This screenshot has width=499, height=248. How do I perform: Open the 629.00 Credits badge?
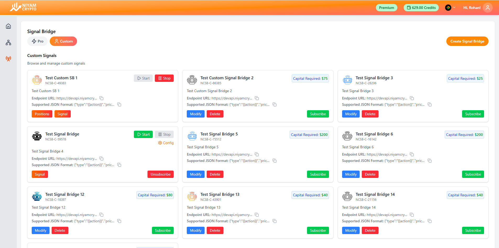point(421,8)
